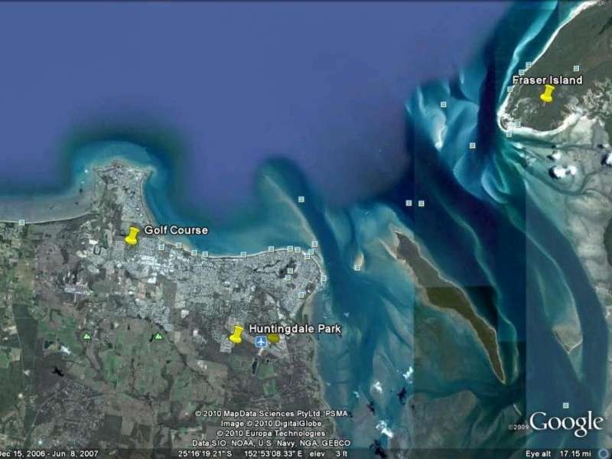
Task: Click the Huntingdale Park placemark label
Action: pyautogui.click(x=295, y=329)
